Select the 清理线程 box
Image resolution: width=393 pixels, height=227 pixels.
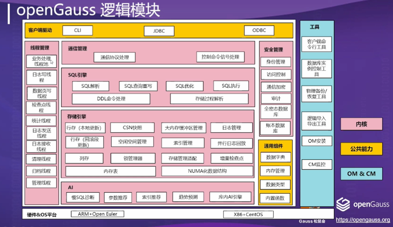[x=41, y=159]
